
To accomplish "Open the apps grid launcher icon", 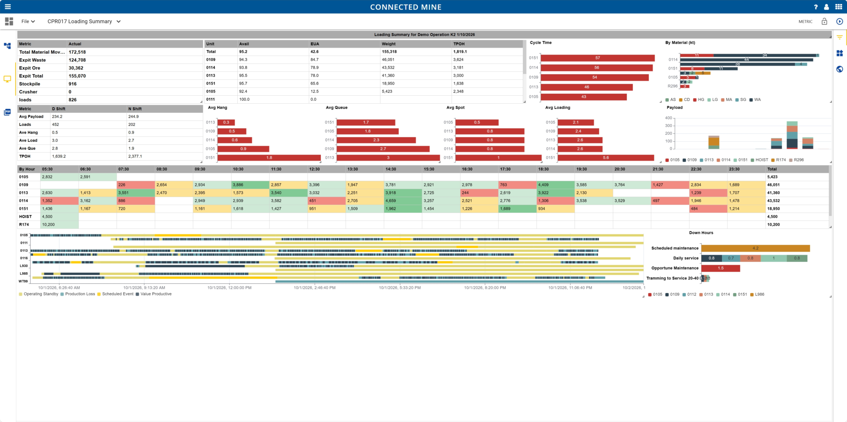I will point(838,7).
